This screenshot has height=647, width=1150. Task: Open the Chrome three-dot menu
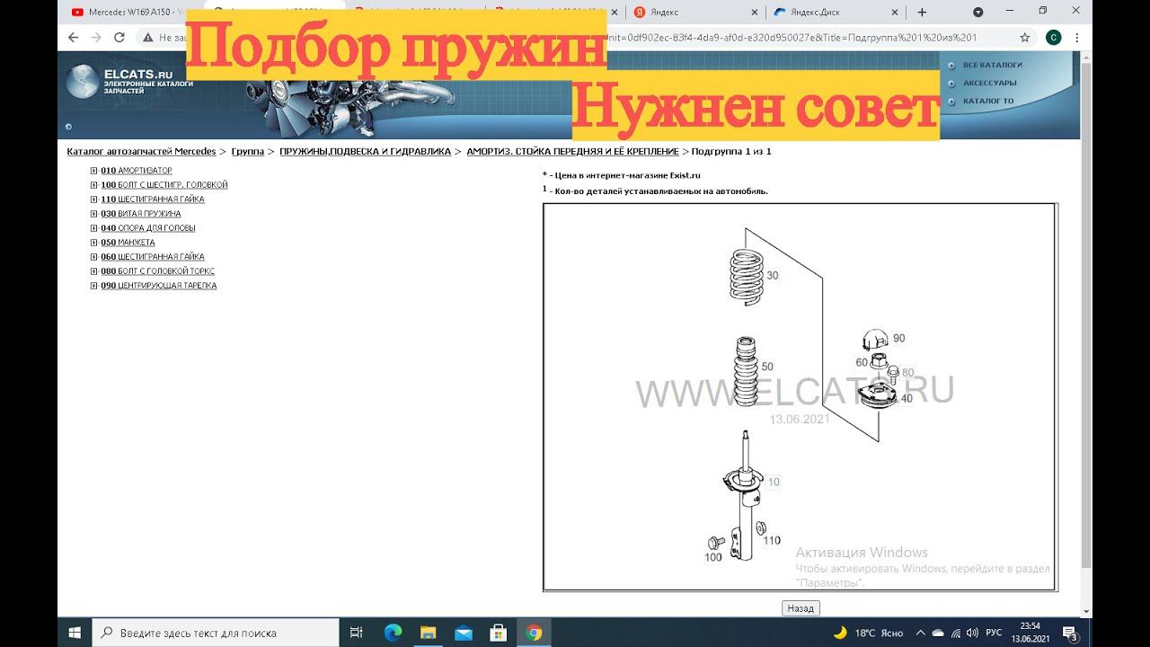[x=1076, y=38]
